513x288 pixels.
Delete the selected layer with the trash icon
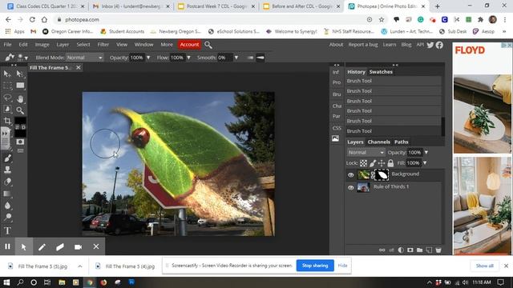click(438, 250)
